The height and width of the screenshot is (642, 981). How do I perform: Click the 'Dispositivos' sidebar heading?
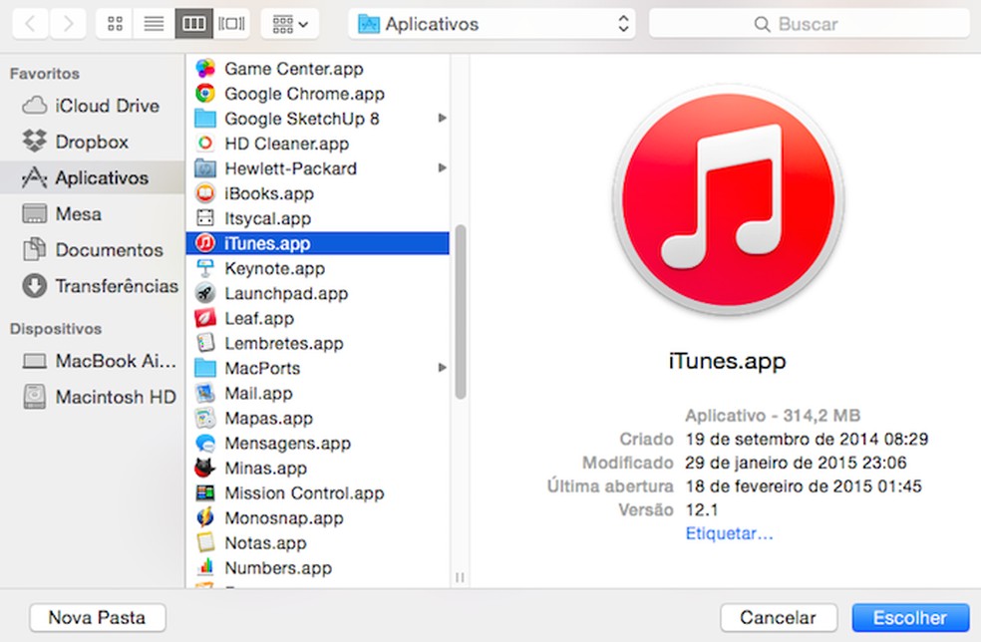56,329
